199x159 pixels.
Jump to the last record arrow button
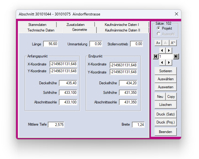(176, 56)
